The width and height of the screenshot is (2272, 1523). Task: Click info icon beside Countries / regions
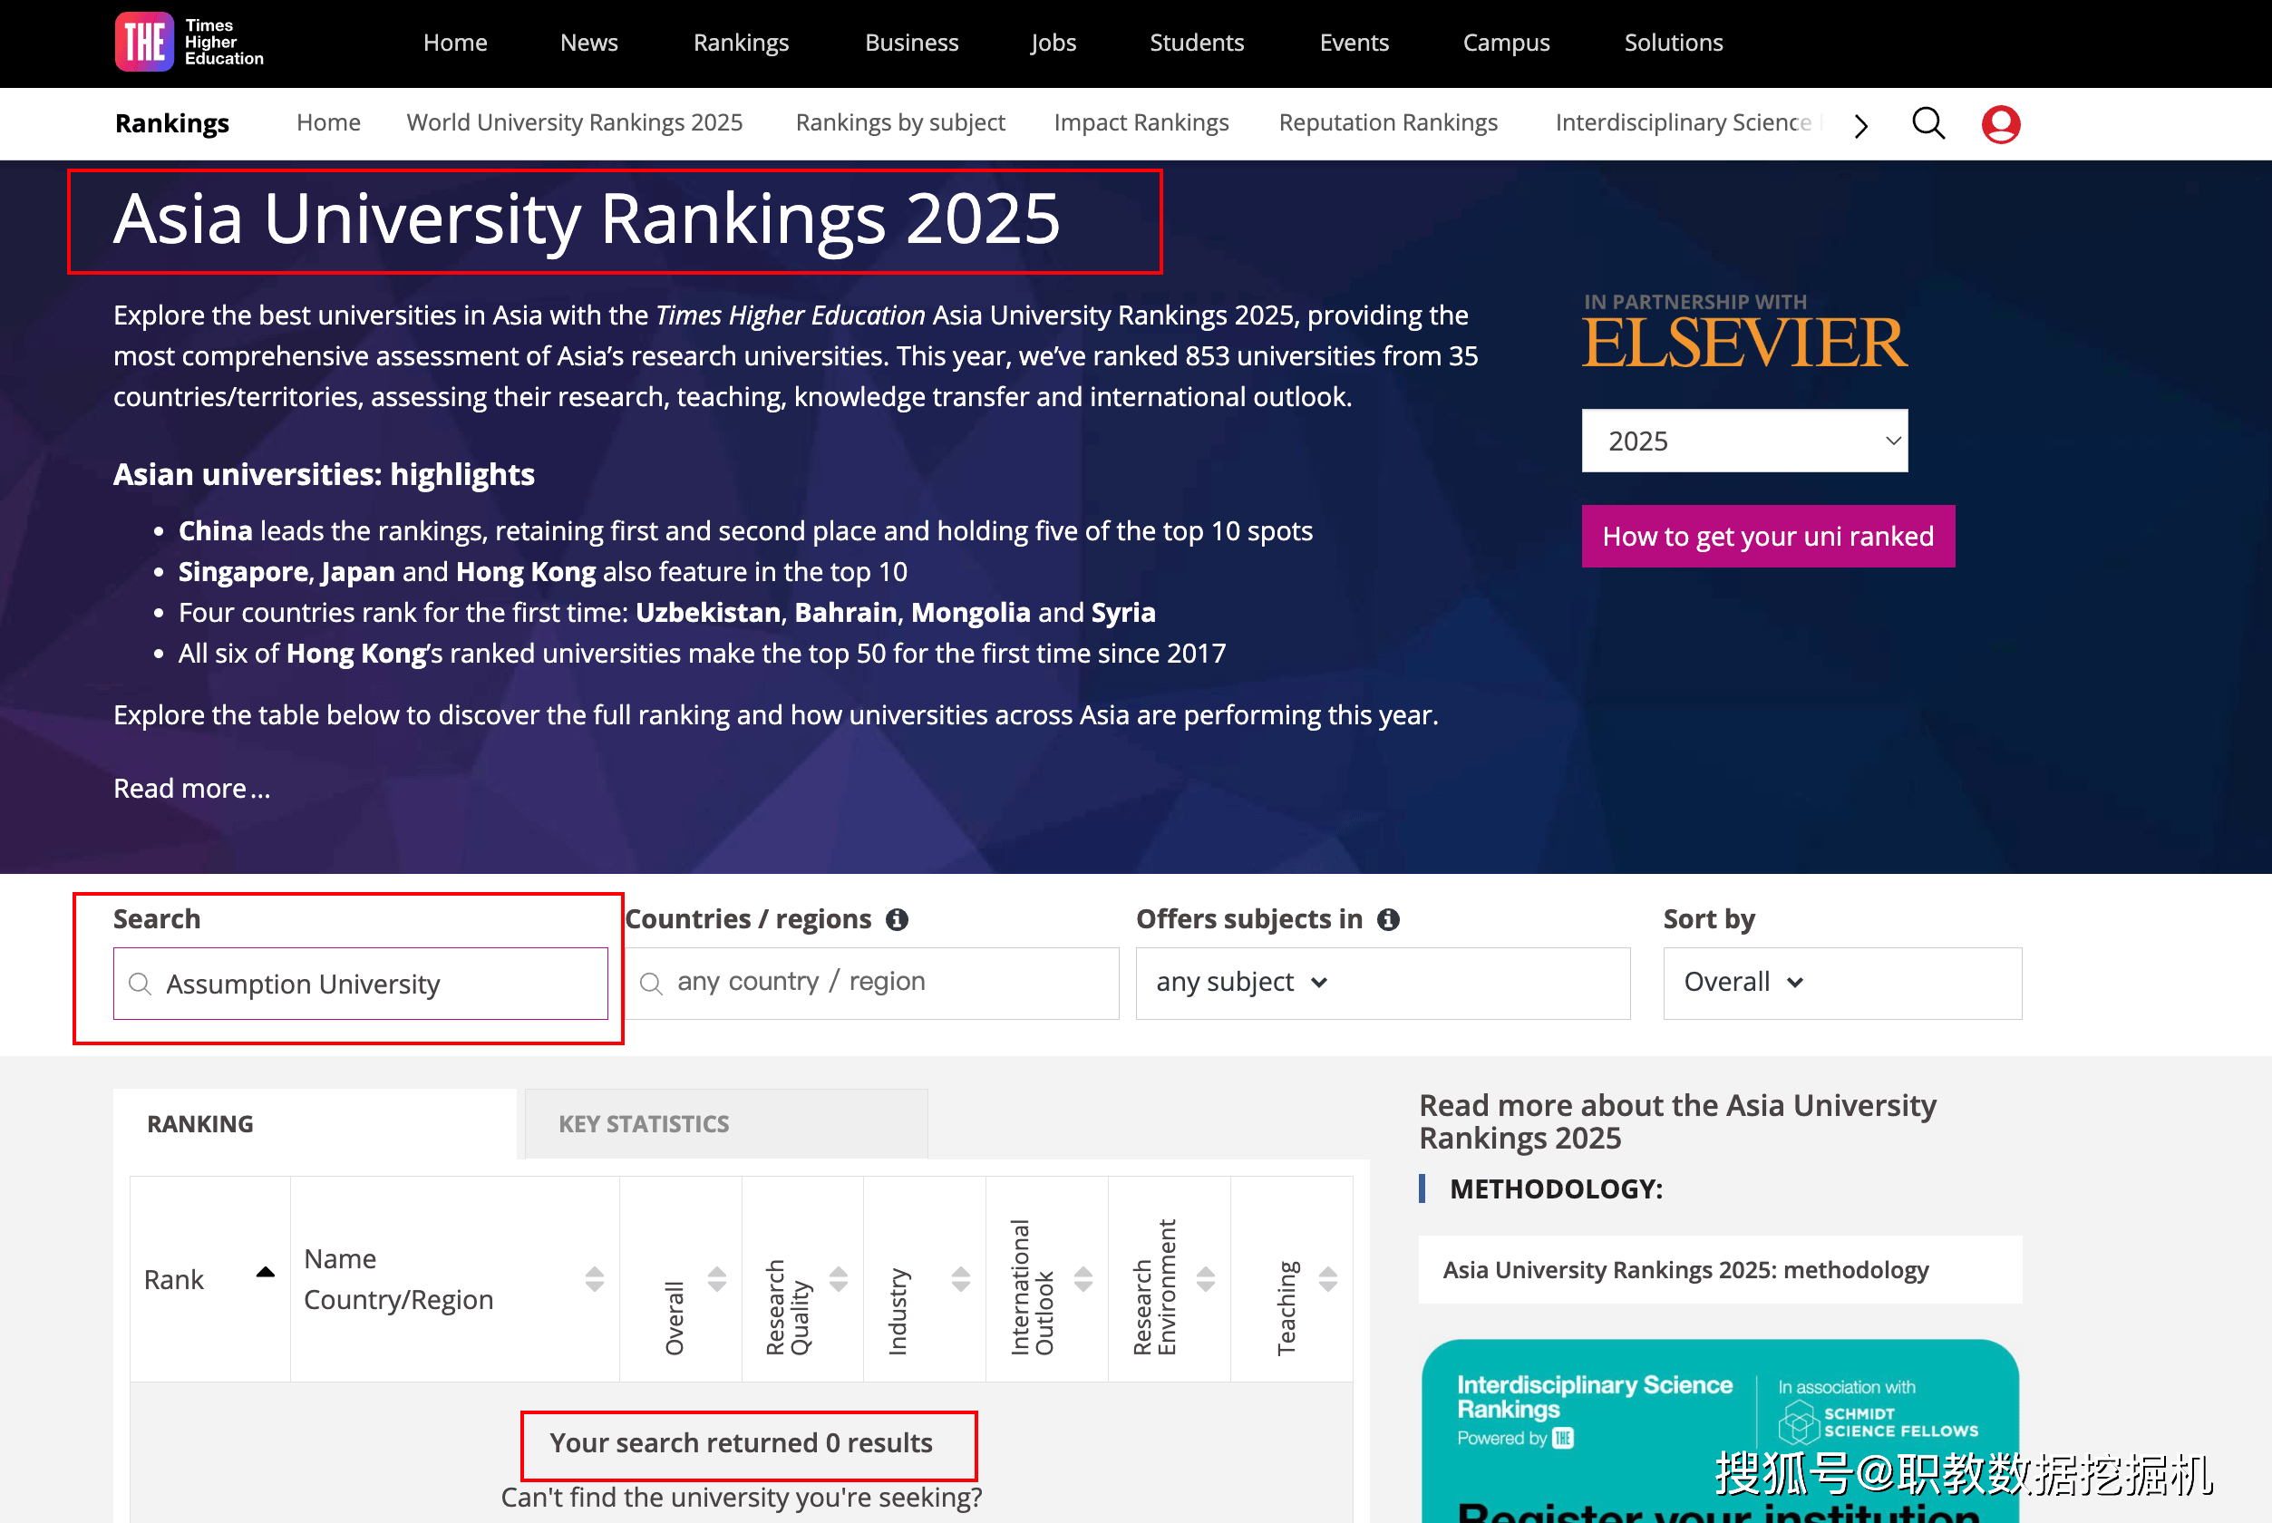tap(897, 919)
